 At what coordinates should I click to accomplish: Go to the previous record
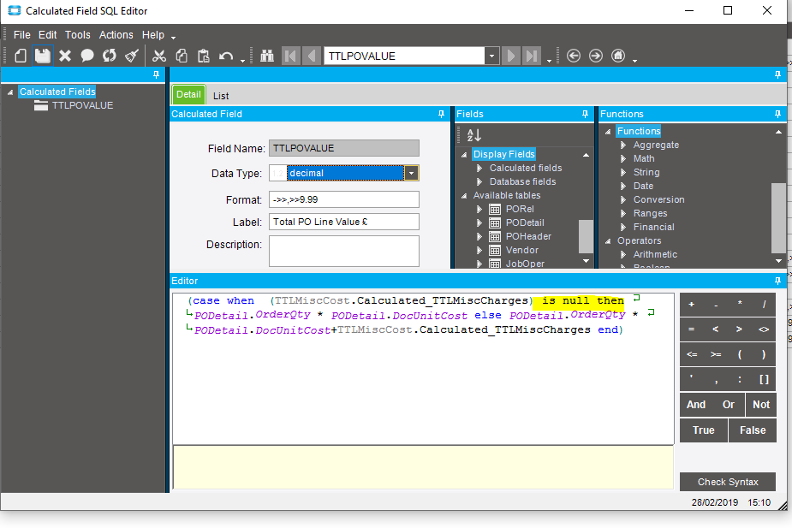click(312, 56)
